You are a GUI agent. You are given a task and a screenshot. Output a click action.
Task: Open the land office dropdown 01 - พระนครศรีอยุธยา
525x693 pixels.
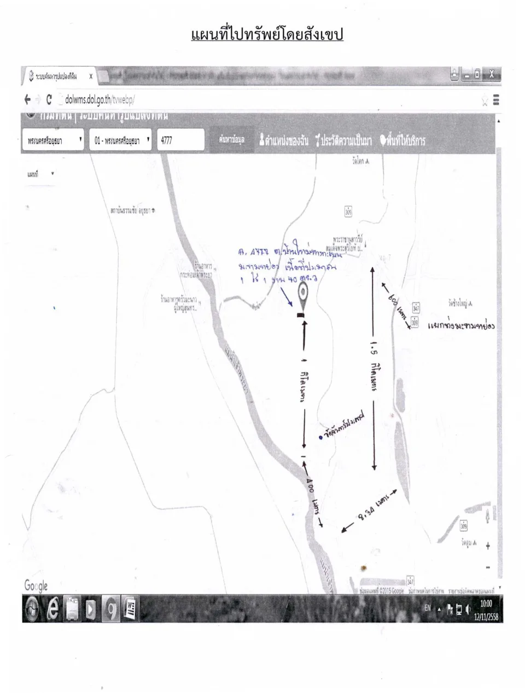tap(121, 140)
